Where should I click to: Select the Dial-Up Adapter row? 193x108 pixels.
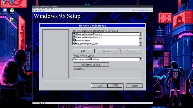coord(106,40)
